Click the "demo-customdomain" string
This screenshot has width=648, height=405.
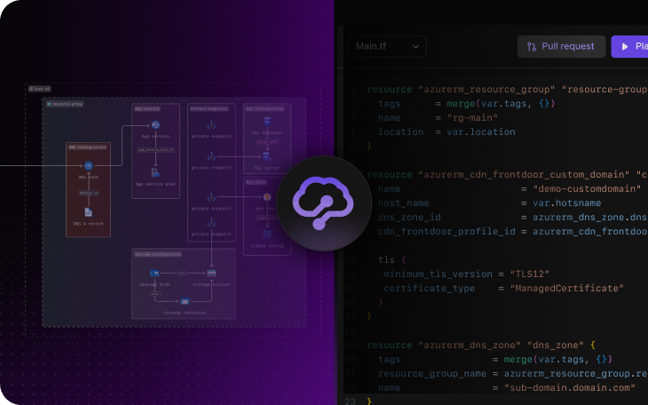point(587,189)
